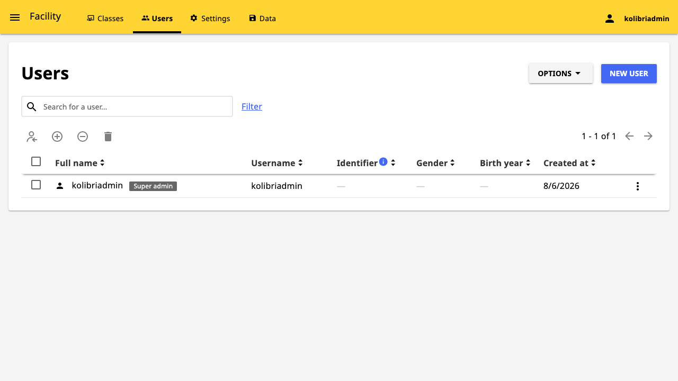Viewport: 678px width, 381px height.
Task: Open the Filter link
Action: click(252, 106)
